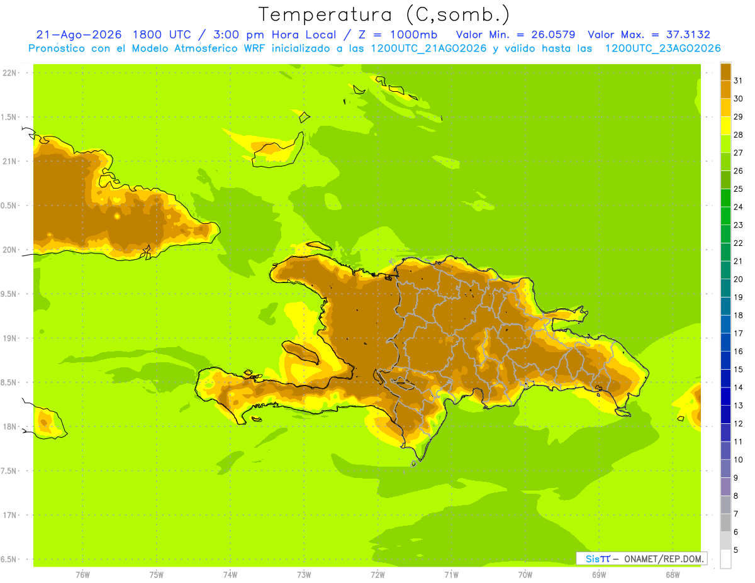Click the legend scale number "31"
The image size is (755, 583).
738,81
